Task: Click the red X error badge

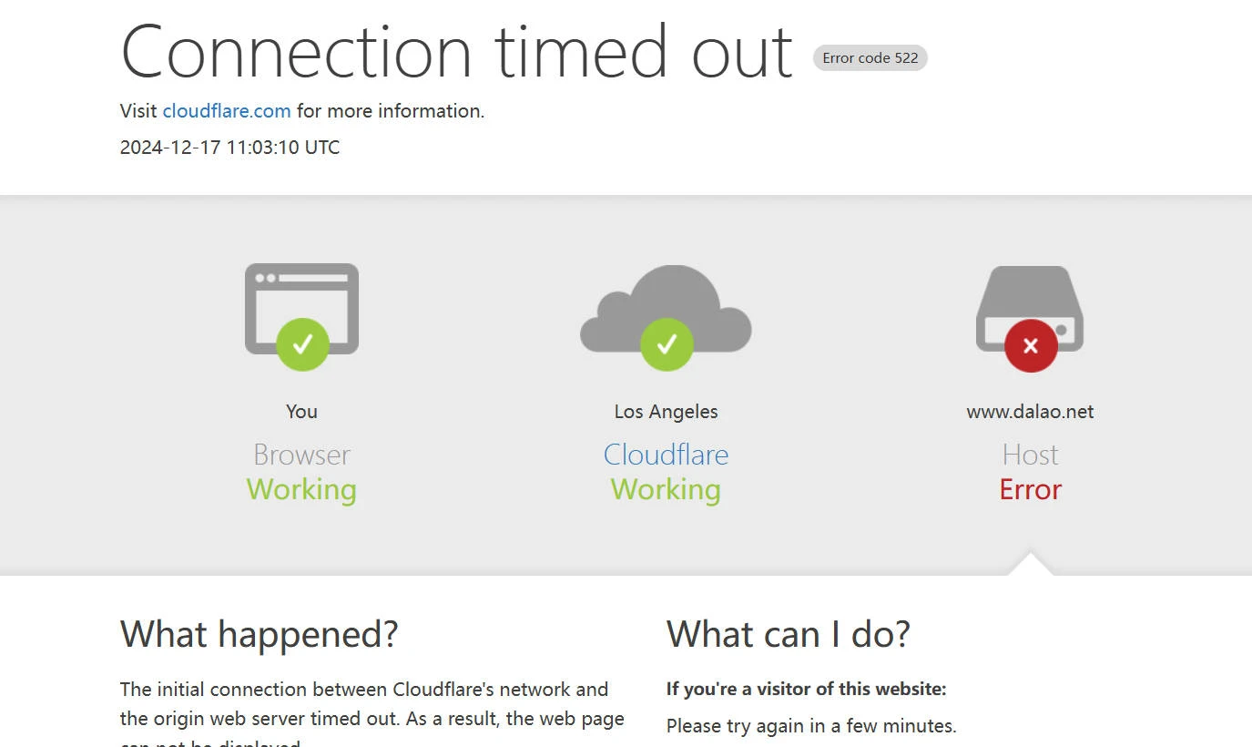Action: coord(1031,346)
